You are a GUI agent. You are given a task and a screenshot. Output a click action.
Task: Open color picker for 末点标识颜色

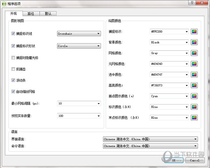click(194, 118)
